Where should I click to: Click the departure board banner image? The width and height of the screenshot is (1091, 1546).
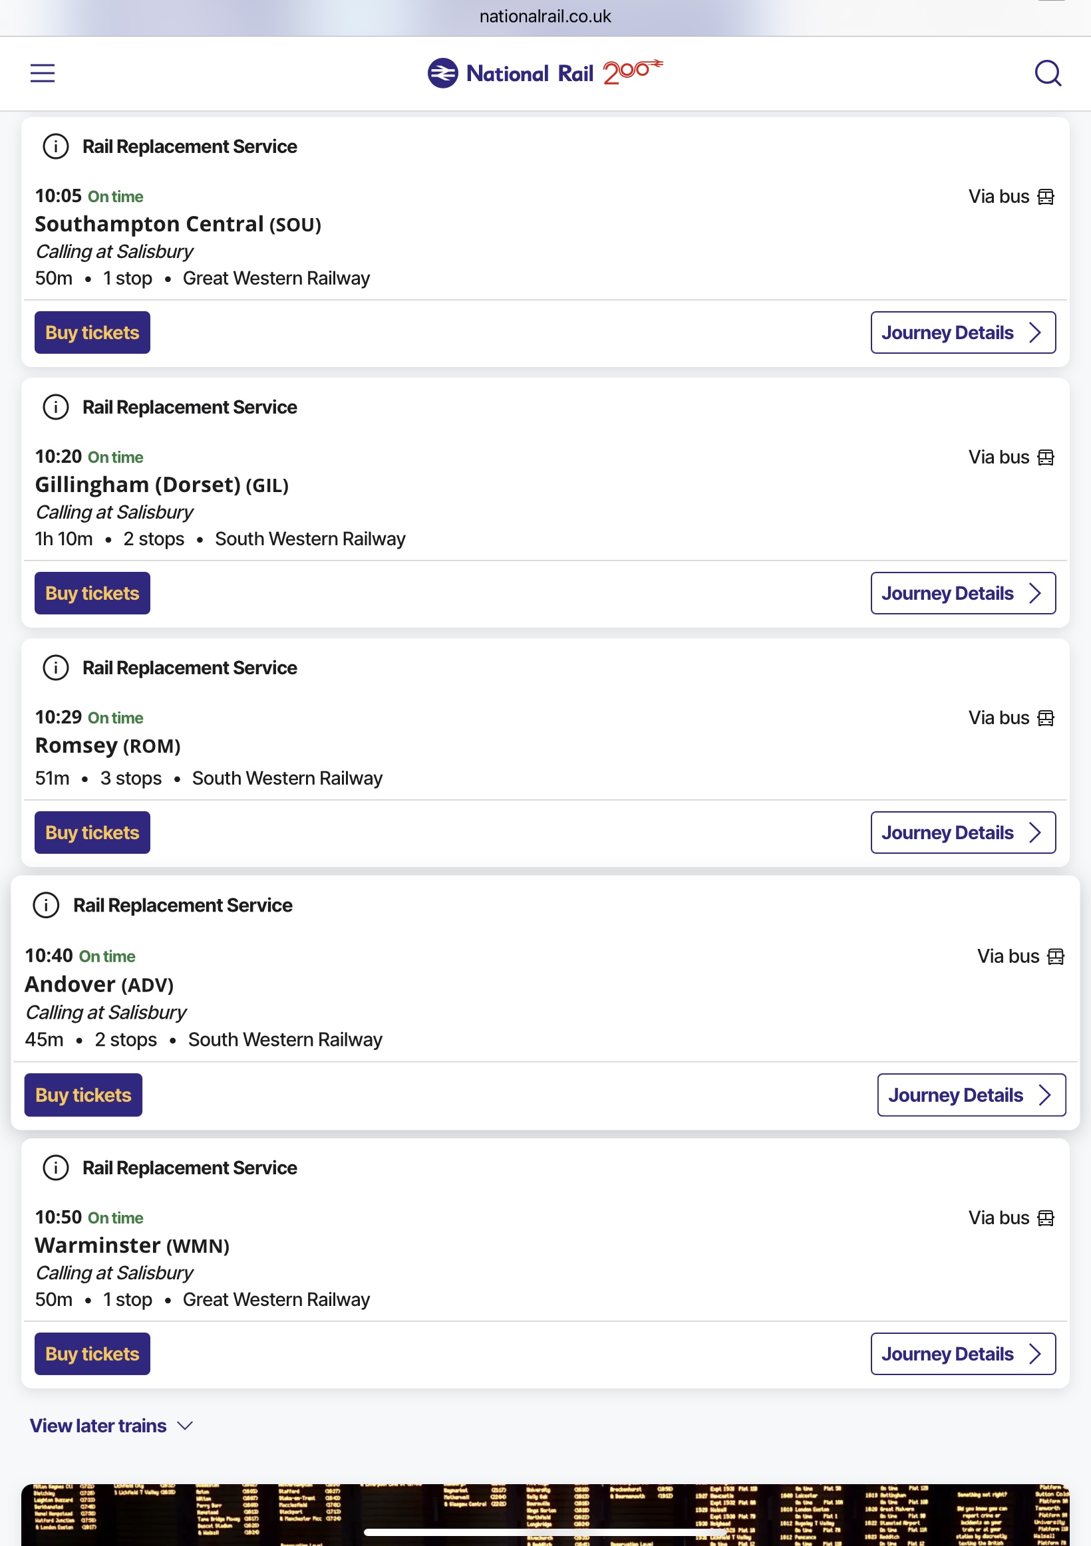[545, 1514]
